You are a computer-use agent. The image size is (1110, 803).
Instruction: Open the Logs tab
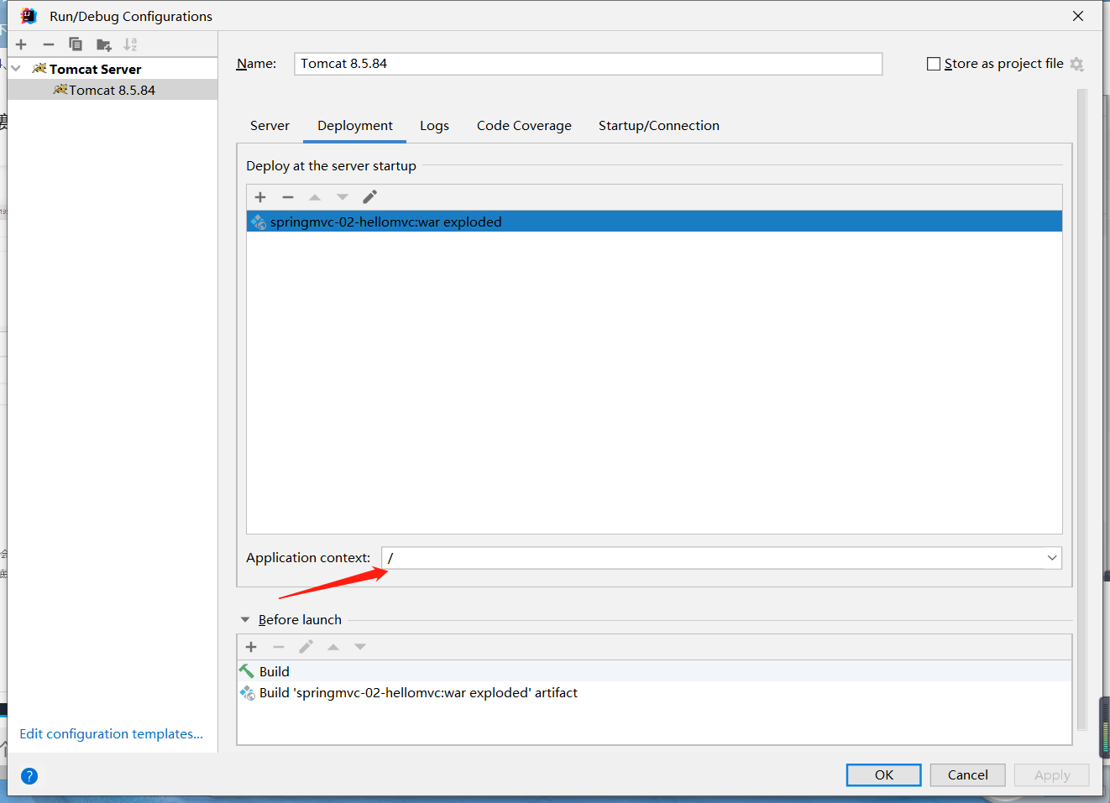pos(434,126)
